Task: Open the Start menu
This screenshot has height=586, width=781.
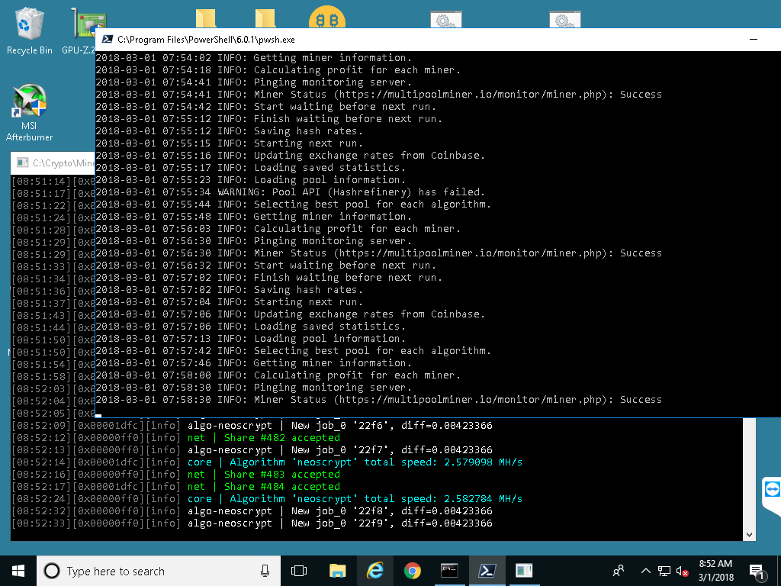Action: [18, 570]
